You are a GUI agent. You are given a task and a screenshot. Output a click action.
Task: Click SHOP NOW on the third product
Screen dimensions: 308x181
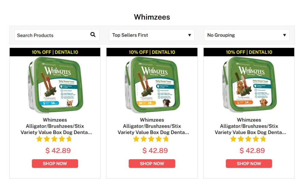click(249, 164)
